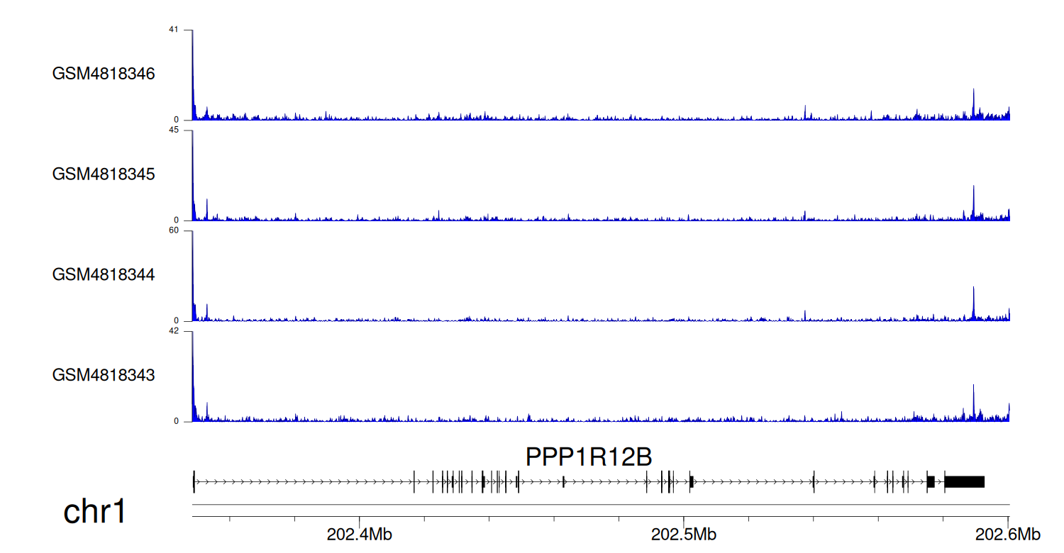Click the y-axis maximum 45 on GSM4818345

point(174,130)
